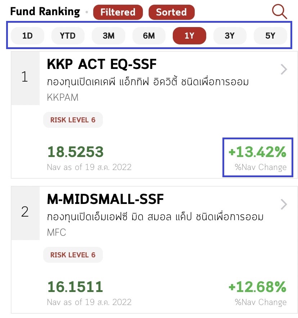This screenshot has height=318, width=298.
Task: Expand M-MIDSMALL-SSF chevron arrow
Action: (x=284, y=205)
